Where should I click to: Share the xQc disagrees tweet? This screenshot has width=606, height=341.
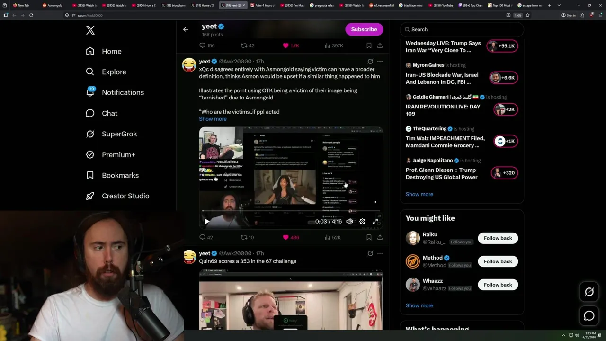[380, 237]
